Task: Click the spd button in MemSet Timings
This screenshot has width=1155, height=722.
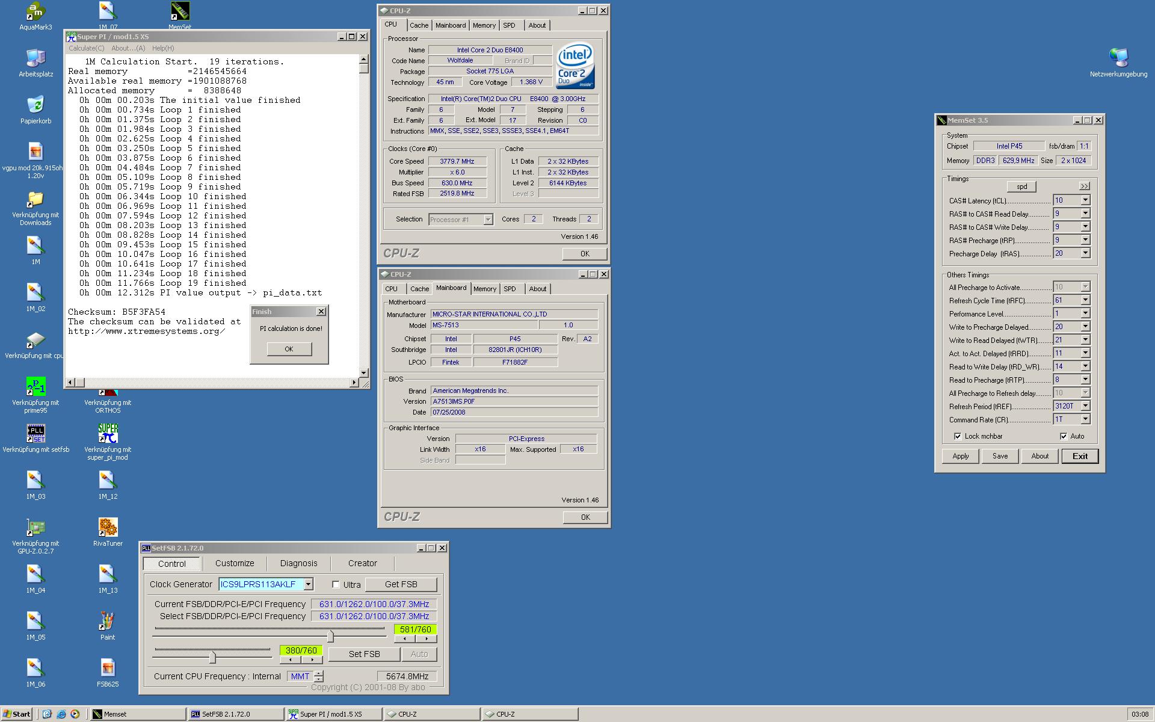Action: point(1021,187)
